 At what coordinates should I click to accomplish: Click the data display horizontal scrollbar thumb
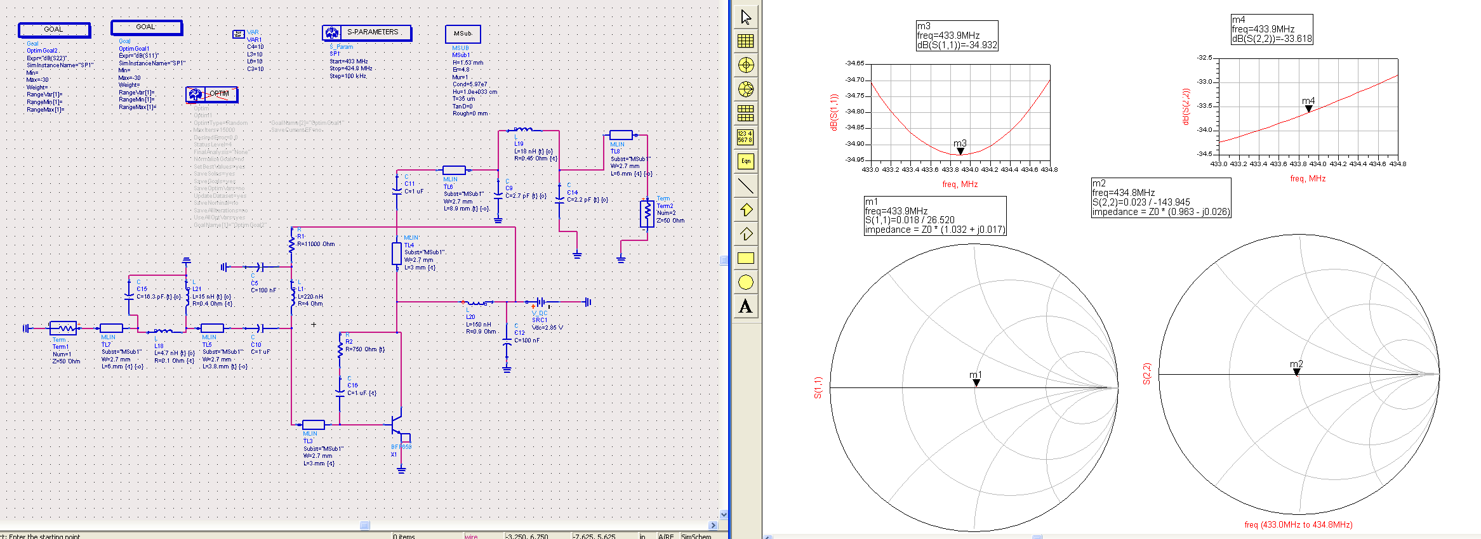1037,536
